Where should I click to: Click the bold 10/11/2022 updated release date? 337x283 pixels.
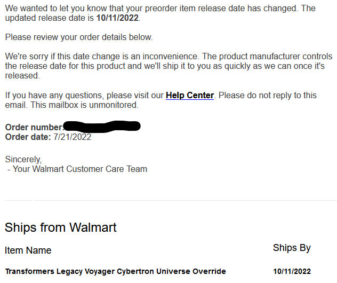[x=117, y=18]
